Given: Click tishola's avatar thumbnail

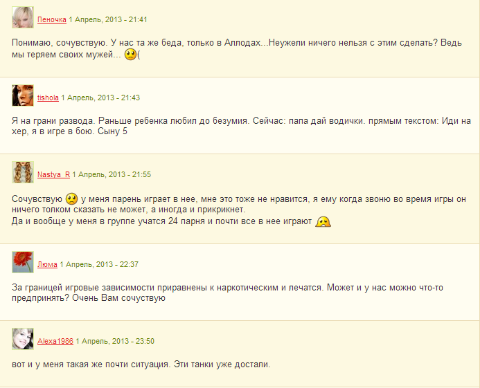Looking at the screenshot, I should (x=23, y=95).
